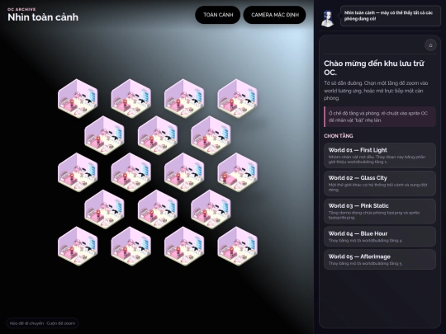Open the last room in the second row
This screenshot has width=446, height=334.
click(211, 135)
